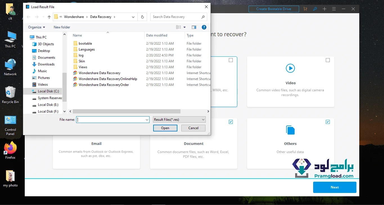The height and width of the screenshot is (205, 384).
Task: Click the key registration icon
Action: (315, 9)
